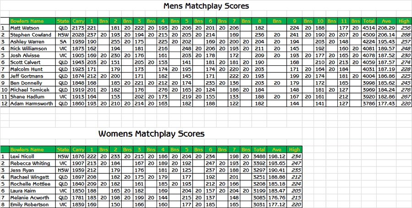The height and width of the screenshot is (208, 412).
Task: Click the Matt Watson name cell
Action: point(33,28)
